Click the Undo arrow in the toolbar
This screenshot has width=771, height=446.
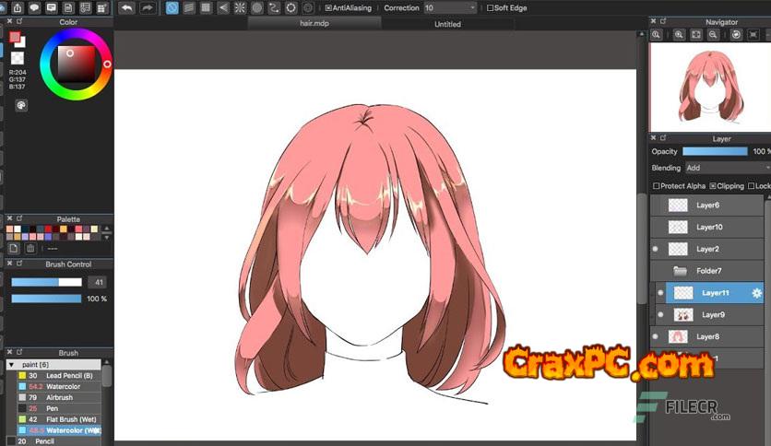(126, 7)
